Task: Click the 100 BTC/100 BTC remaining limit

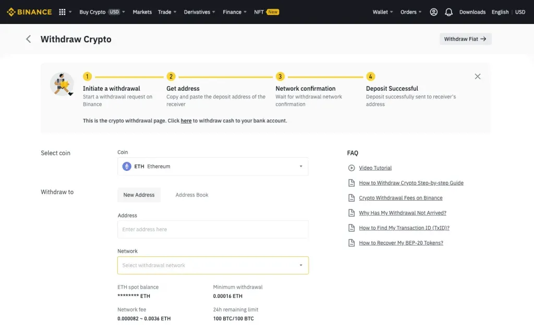Action: click(233, 319)
